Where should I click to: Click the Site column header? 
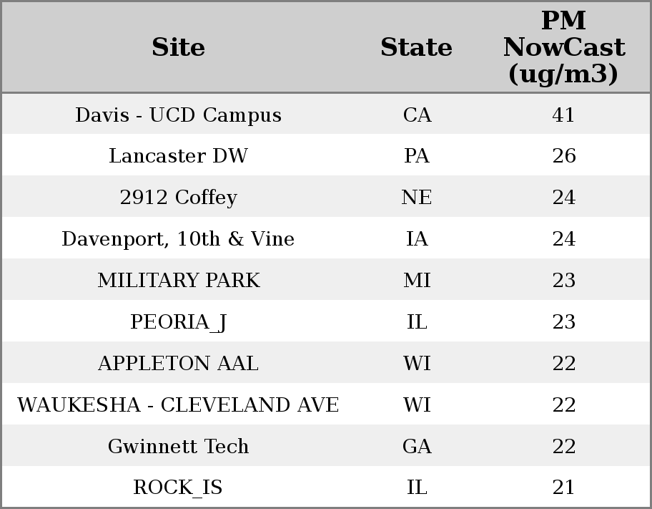coord(178,47)
